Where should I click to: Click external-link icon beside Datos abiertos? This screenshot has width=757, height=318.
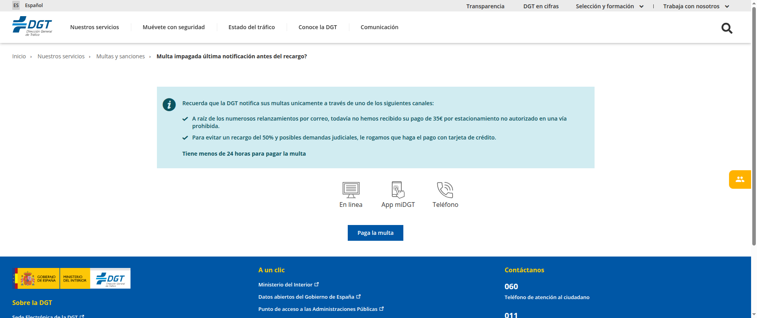(x=358, y=296)
